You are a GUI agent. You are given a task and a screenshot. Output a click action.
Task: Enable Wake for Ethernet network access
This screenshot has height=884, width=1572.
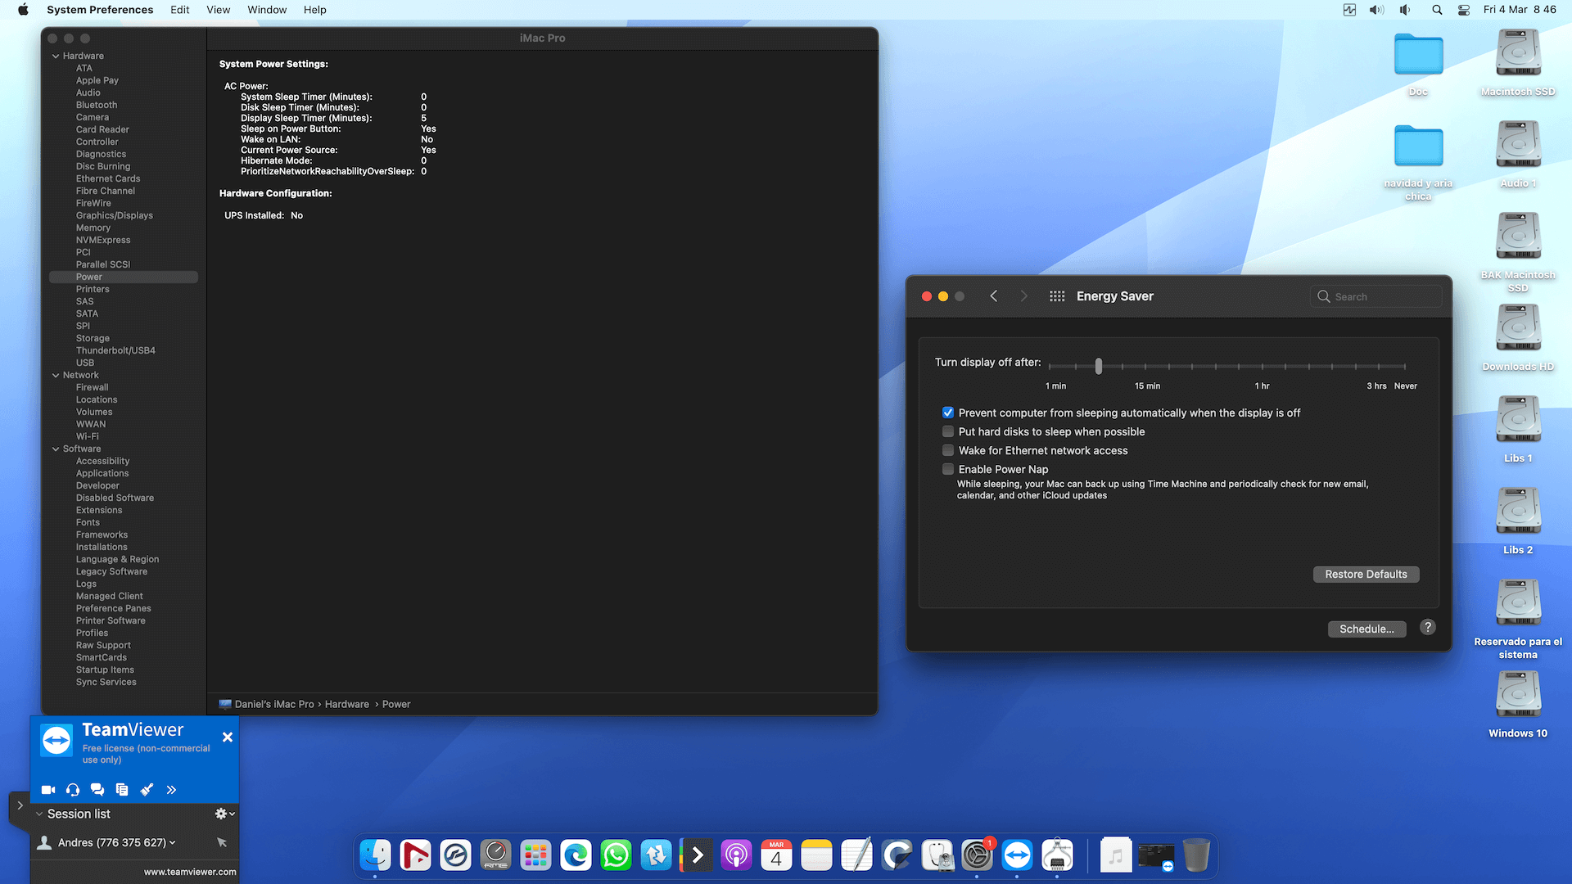click(x=948, y=450)
